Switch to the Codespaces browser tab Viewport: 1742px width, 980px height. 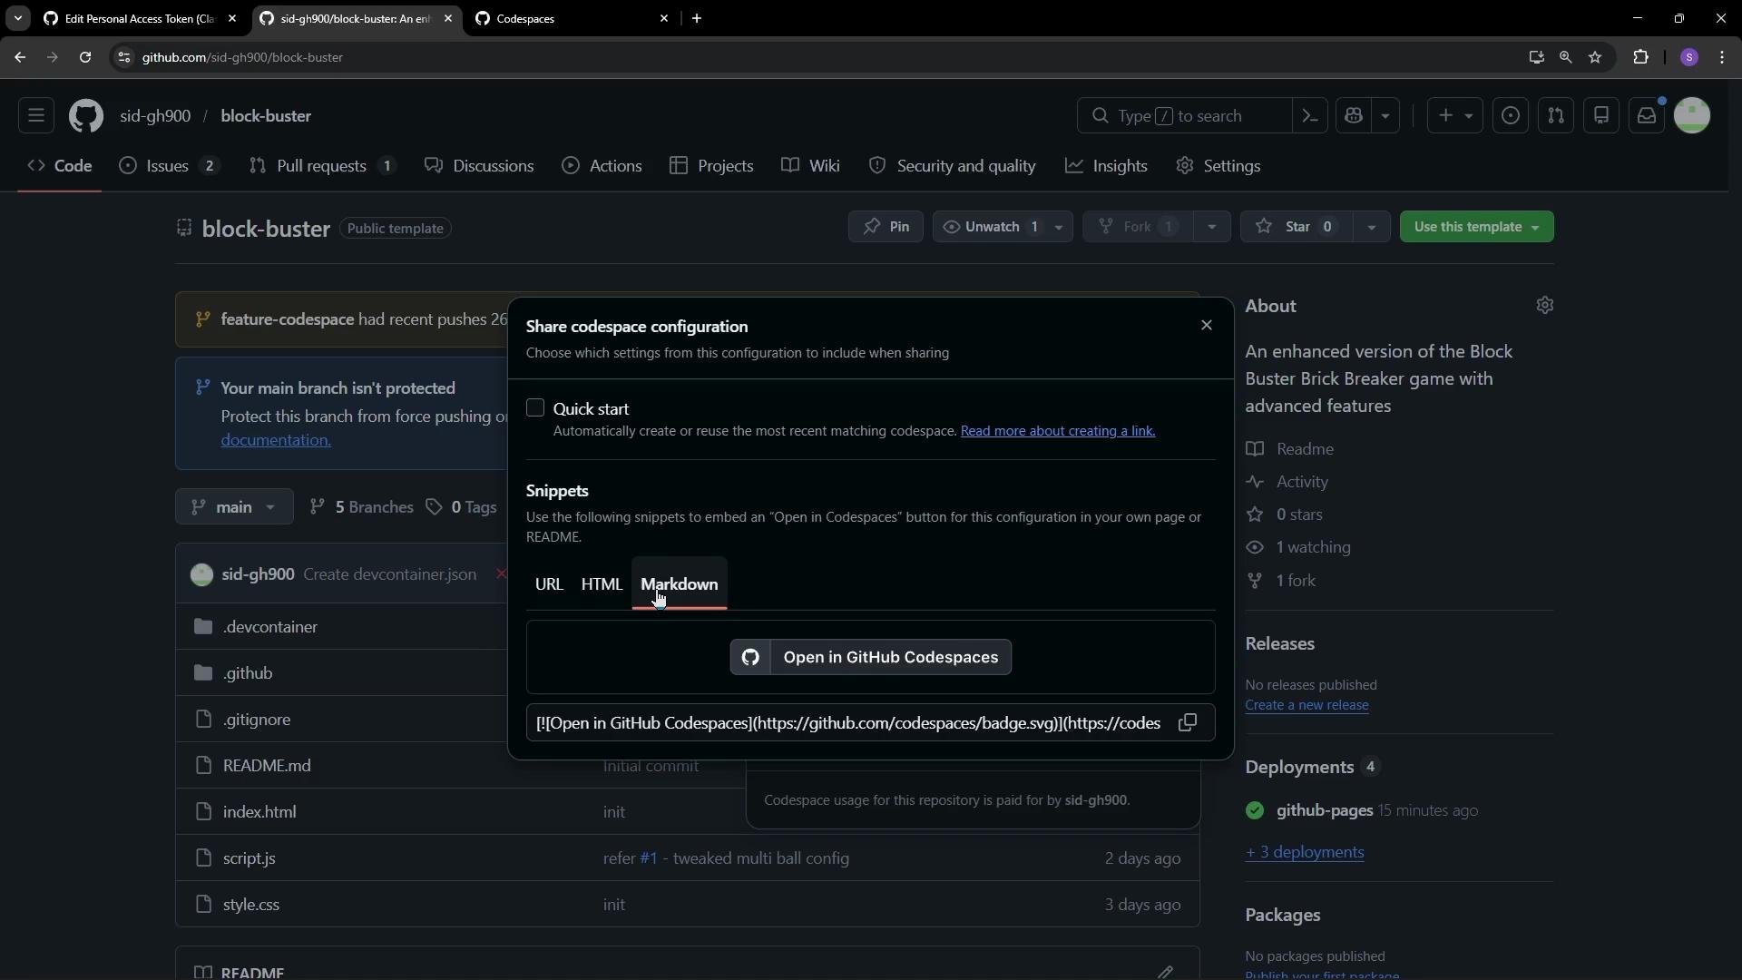pyautogui.click(x=572, y=18)
